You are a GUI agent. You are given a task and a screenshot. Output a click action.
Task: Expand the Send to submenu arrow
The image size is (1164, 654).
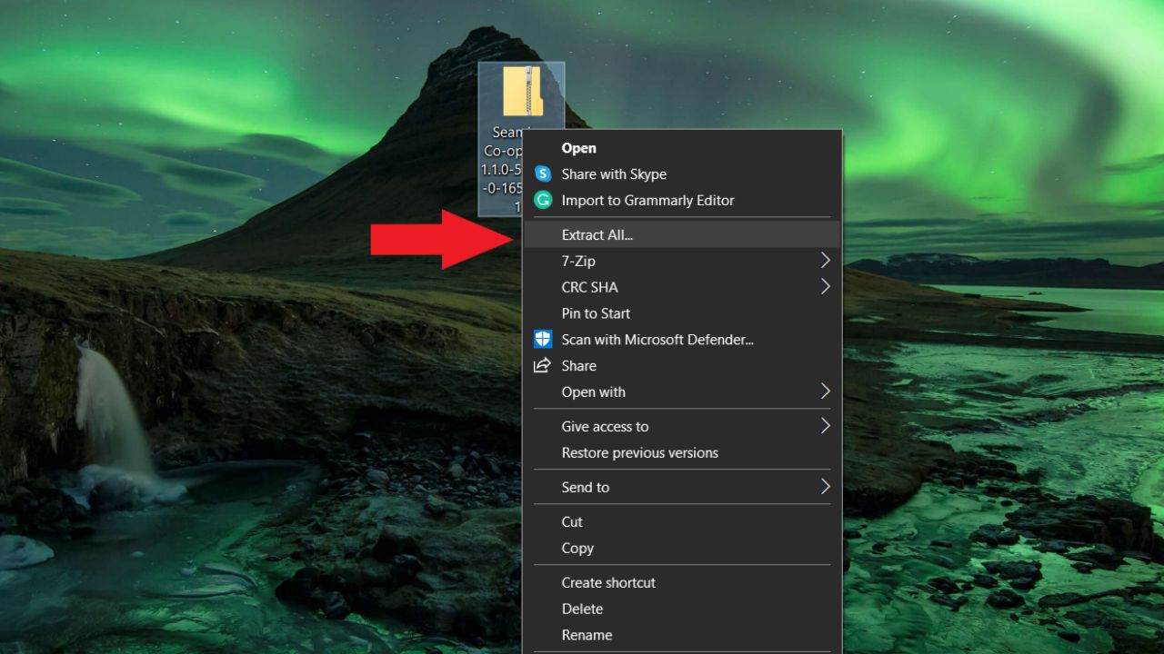pyautogui.click(x=825, y=487)
